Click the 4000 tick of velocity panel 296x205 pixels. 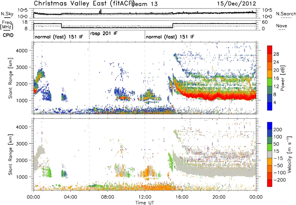(x=22, y=127)
